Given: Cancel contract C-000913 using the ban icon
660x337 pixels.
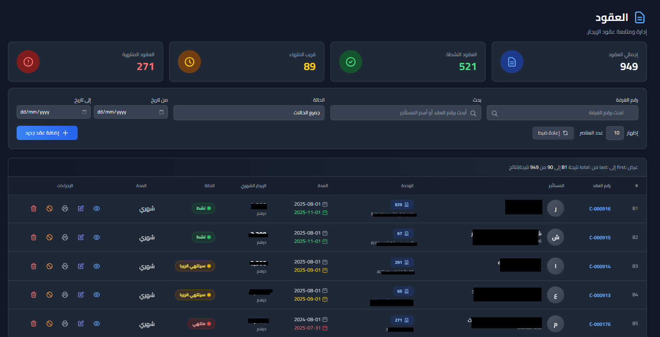Looking at the screenshot, I should 50,295.
